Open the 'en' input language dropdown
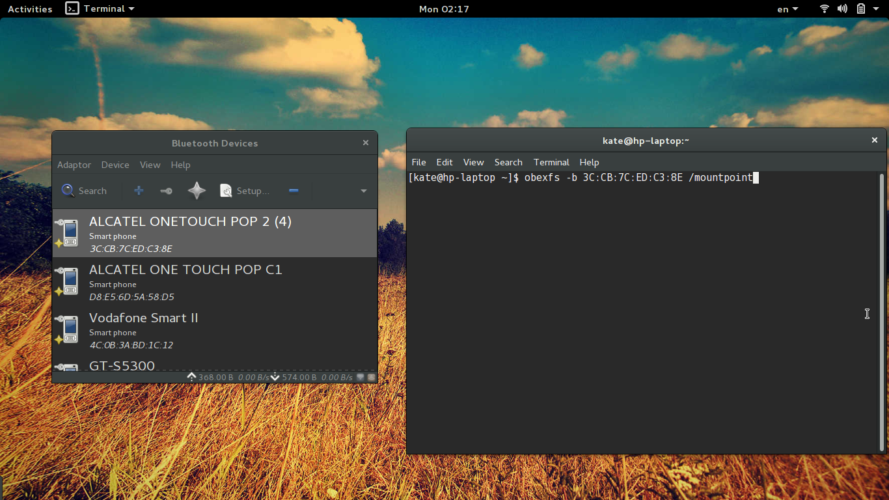This screenshot has height=500, width=889. tap(787, 9)
